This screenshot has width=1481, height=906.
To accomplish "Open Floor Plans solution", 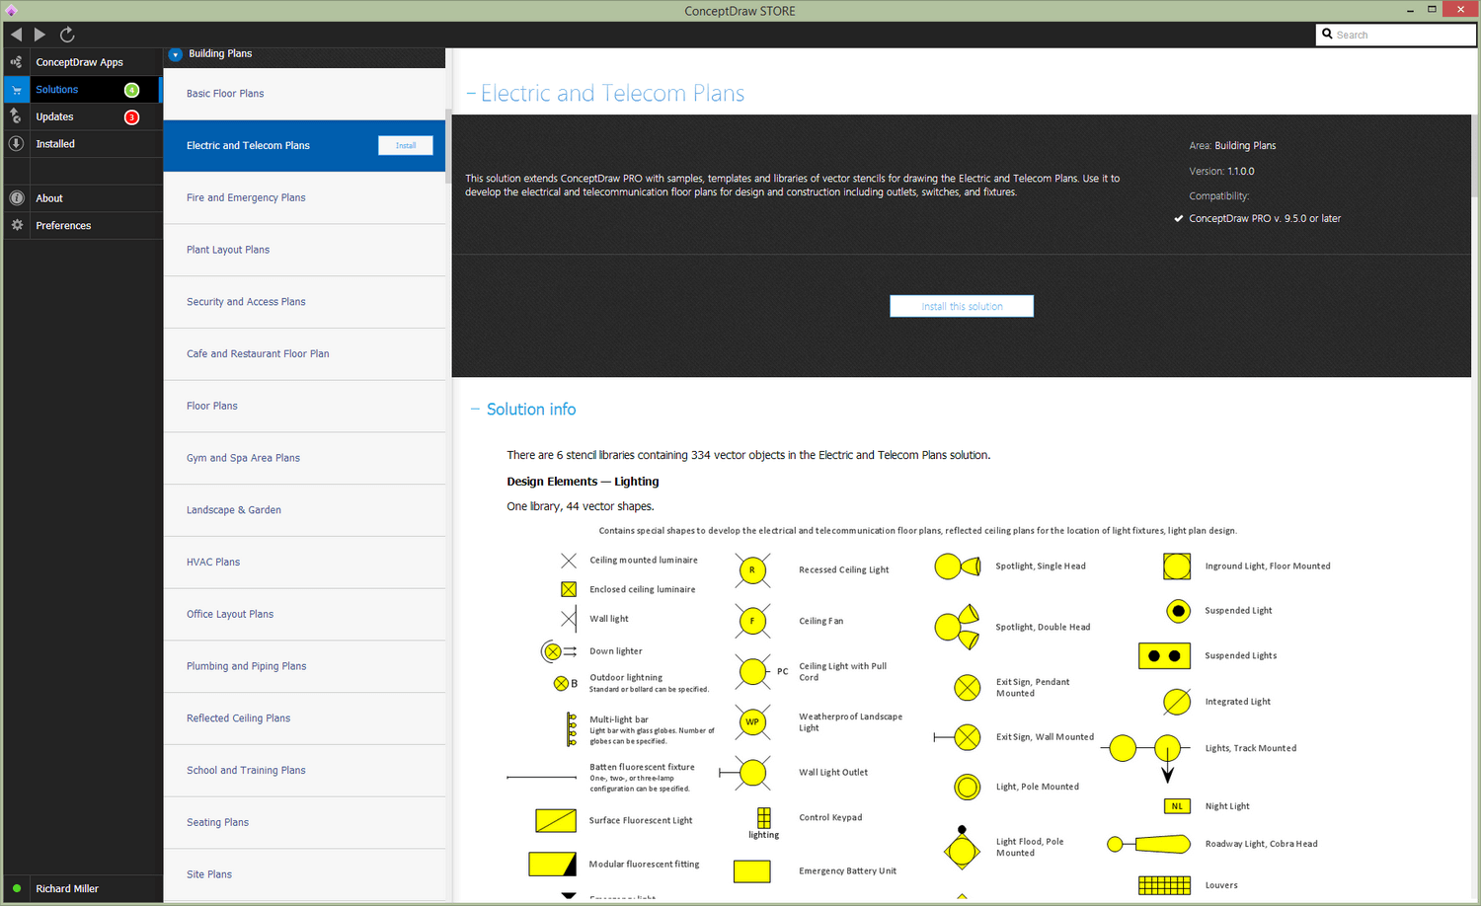I will pos(304,407).
